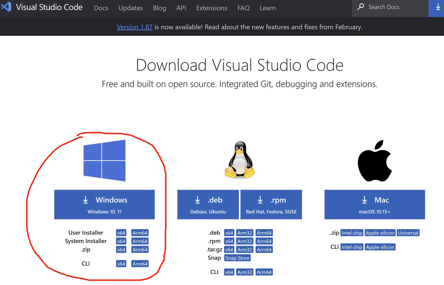Download the .rpm Red Hat, Fedora package
This screenshot has width=444, height=285.
click(x=271, y=205)
